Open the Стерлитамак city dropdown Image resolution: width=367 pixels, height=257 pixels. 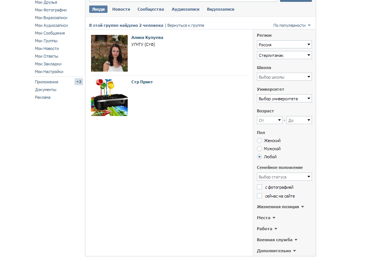pos(284,55)
